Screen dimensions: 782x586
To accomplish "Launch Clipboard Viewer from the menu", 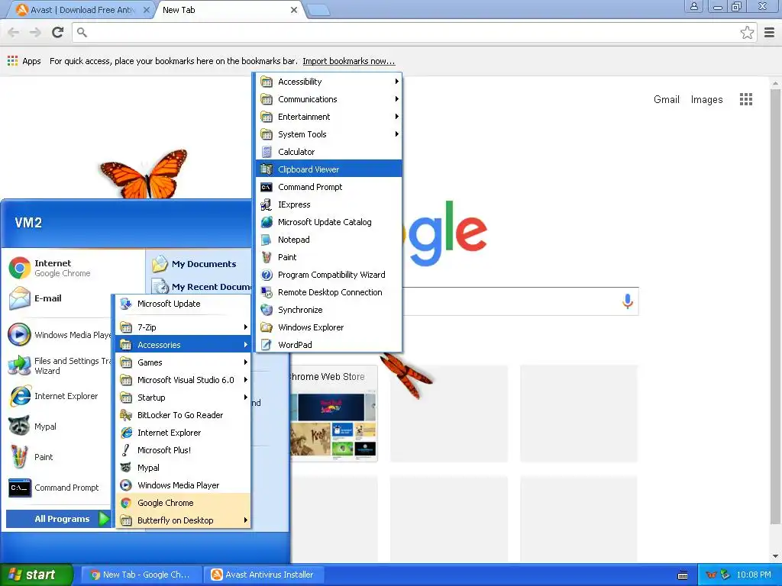I will tap(328, 169).
